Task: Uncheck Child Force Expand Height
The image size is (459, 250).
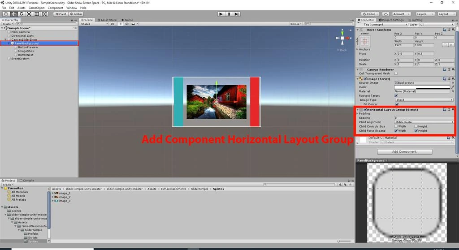Action: [416, 131]
